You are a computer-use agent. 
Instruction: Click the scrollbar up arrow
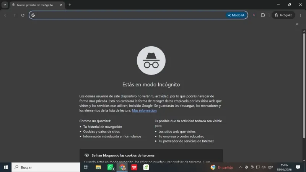click(x=304, y=31)
